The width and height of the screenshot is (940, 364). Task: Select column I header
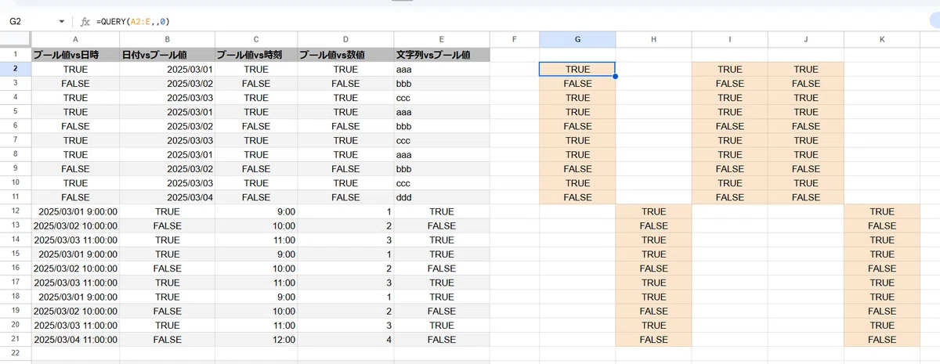[x=729, y=39]
